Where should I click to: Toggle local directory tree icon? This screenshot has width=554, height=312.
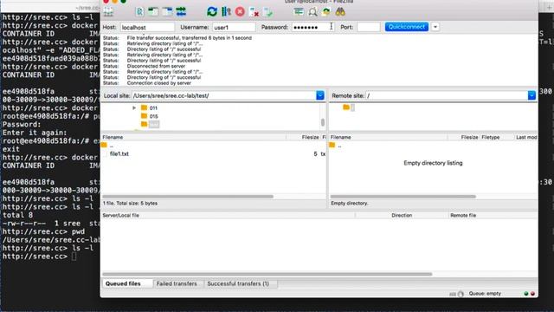(x=153, y=11)
